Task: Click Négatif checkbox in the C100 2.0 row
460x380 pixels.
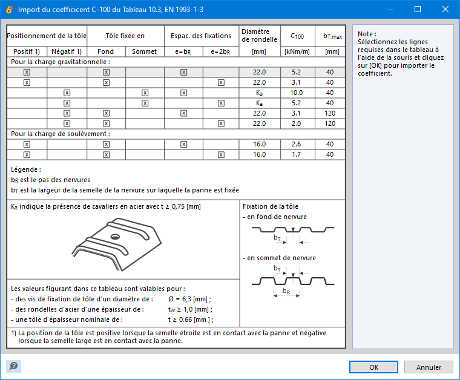Action: point(67,123)
